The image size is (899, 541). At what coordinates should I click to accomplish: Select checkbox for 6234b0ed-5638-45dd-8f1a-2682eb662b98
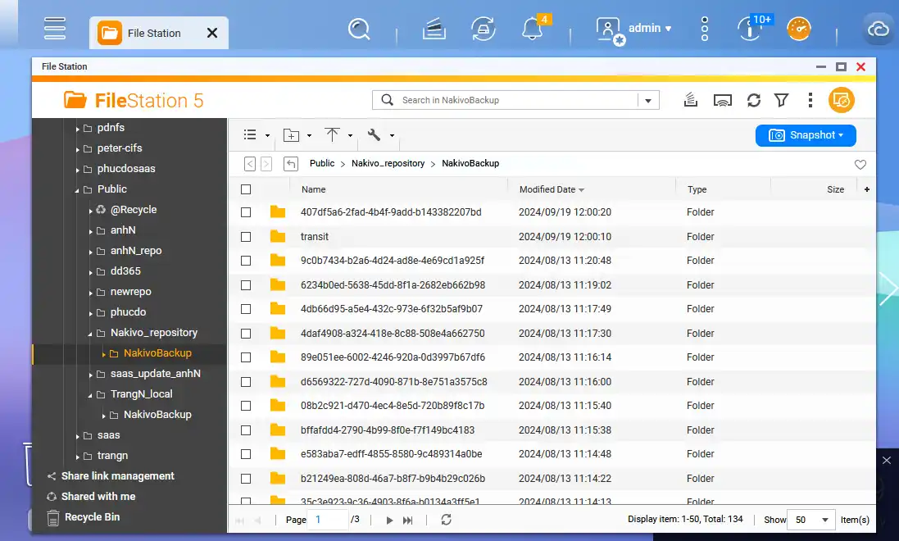[x=246, y=285]
